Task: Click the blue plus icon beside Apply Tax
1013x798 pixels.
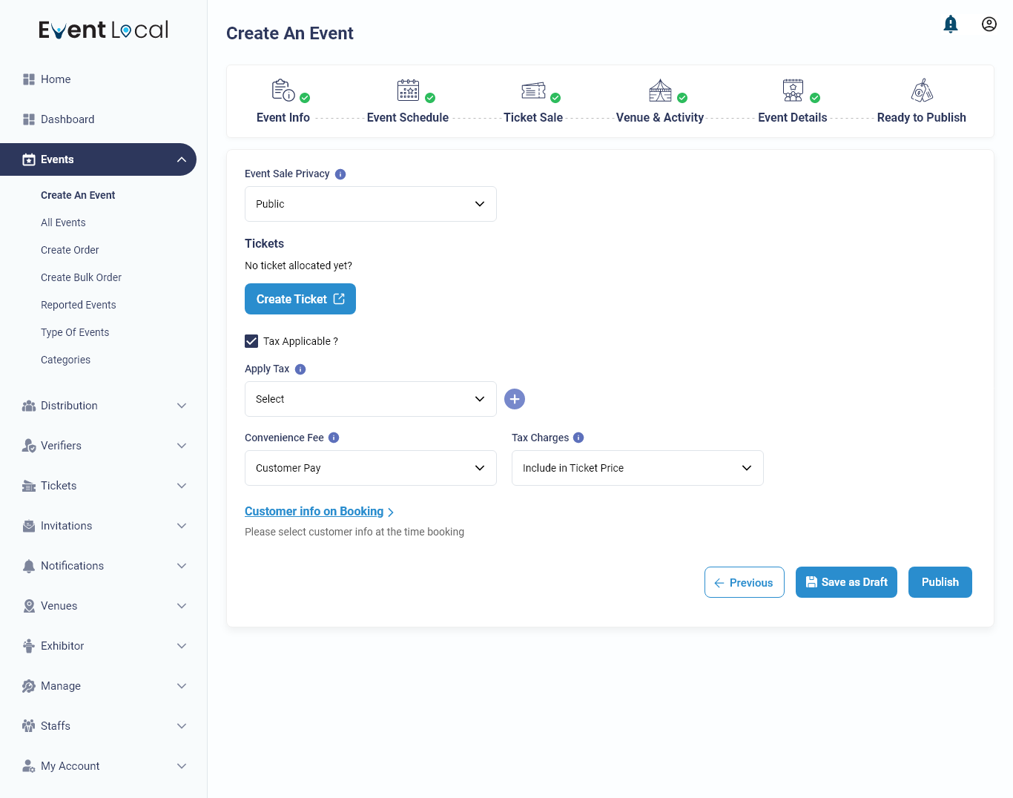Action: 515,399
